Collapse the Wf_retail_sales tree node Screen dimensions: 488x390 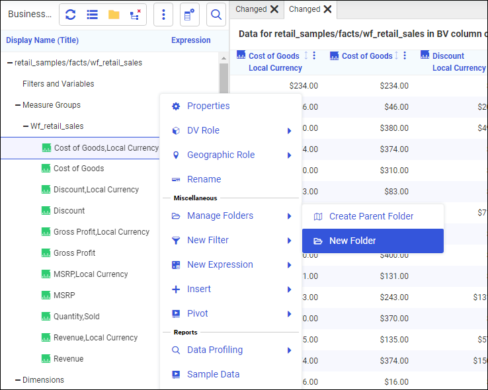(x=26, y=126)
